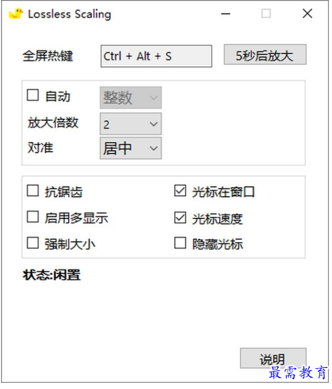Viewport: 332px width, 389px height.
Task: Open the 放大倍数 dropdown
Action: (x=131, y=124)
